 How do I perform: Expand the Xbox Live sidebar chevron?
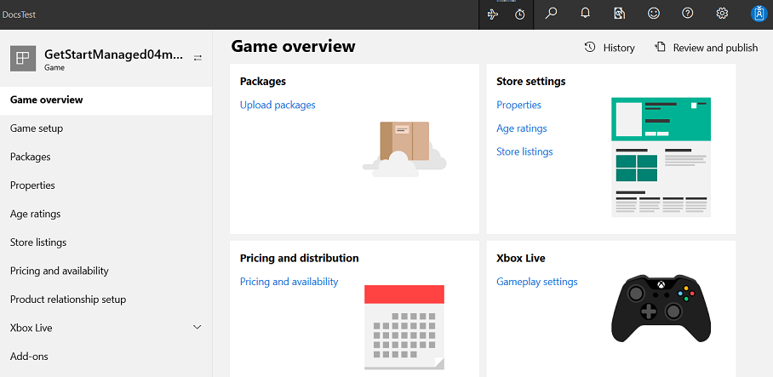pos(198,328)
